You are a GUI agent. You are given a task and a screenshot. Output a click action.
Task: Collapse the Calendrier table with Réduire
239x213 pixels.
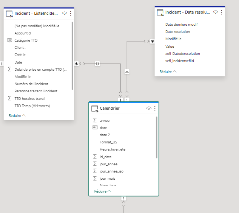click(x=103, y=191)
